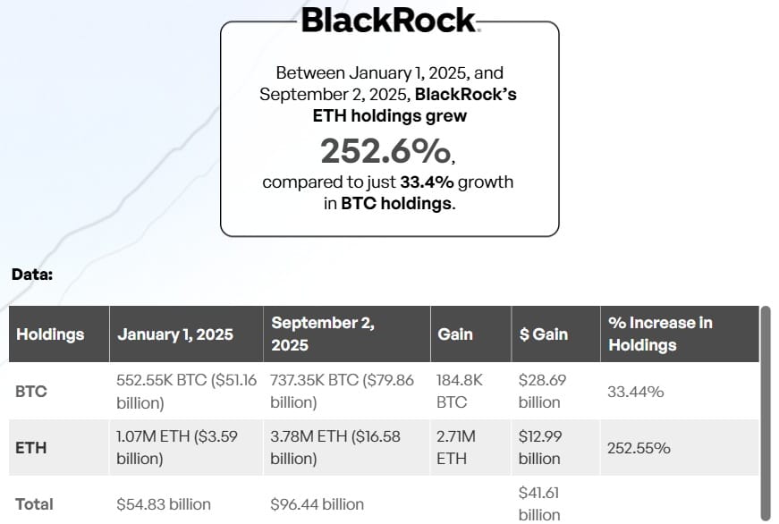Image resolution: width=779 pixels, height=524 pixels.
Task: Select the September 2, 2025 column header
Action: click(x=323, y=334)
